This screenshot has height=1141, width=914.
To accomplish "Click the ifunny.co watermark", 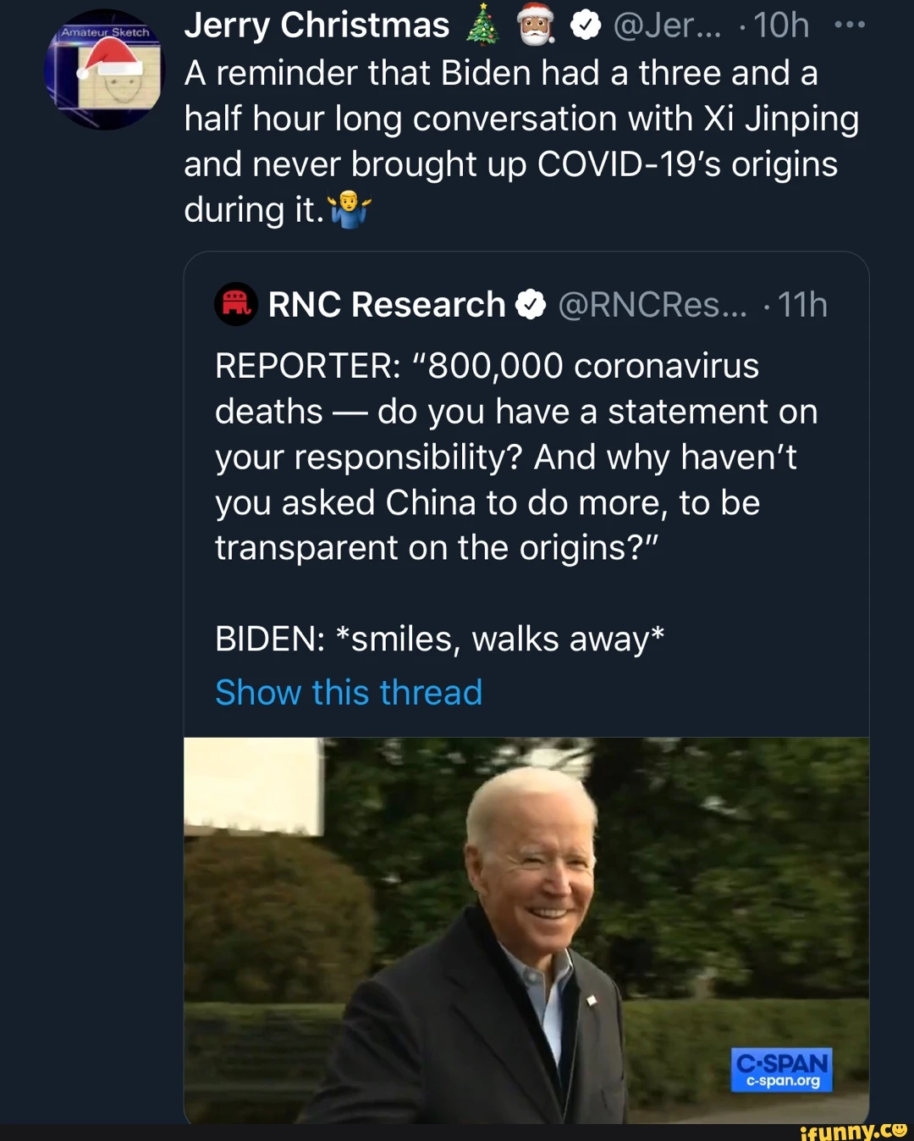I will coord(853,1131).
